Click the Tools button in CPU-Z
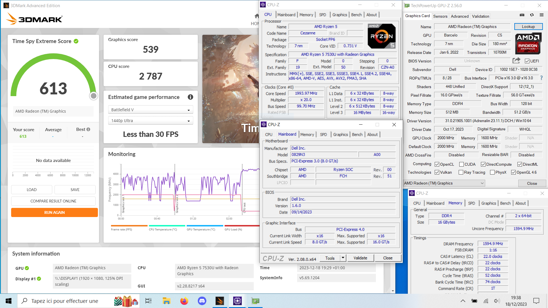This screenshot has width=548, height=308. [330, 258]
